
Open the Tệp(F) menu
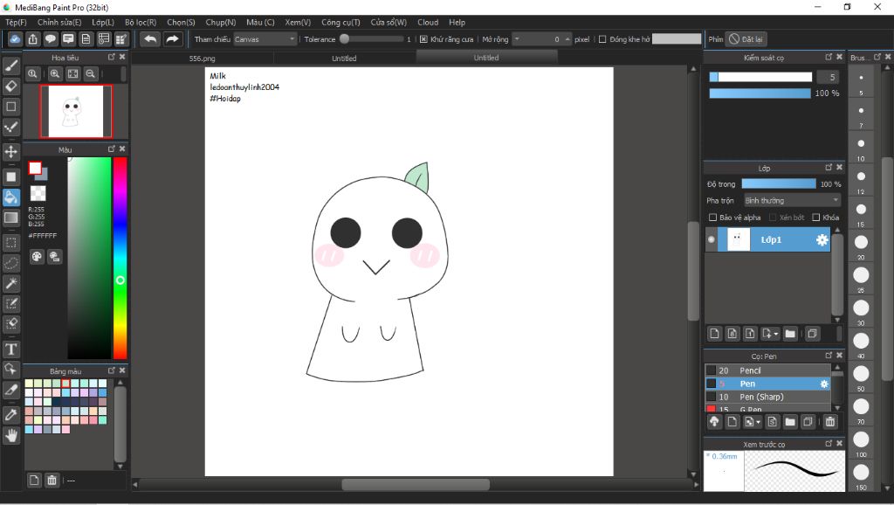16,22
